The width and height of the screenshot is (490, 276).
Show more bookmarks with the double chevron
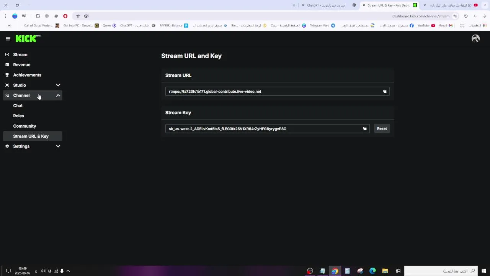(x=9, y=26)
